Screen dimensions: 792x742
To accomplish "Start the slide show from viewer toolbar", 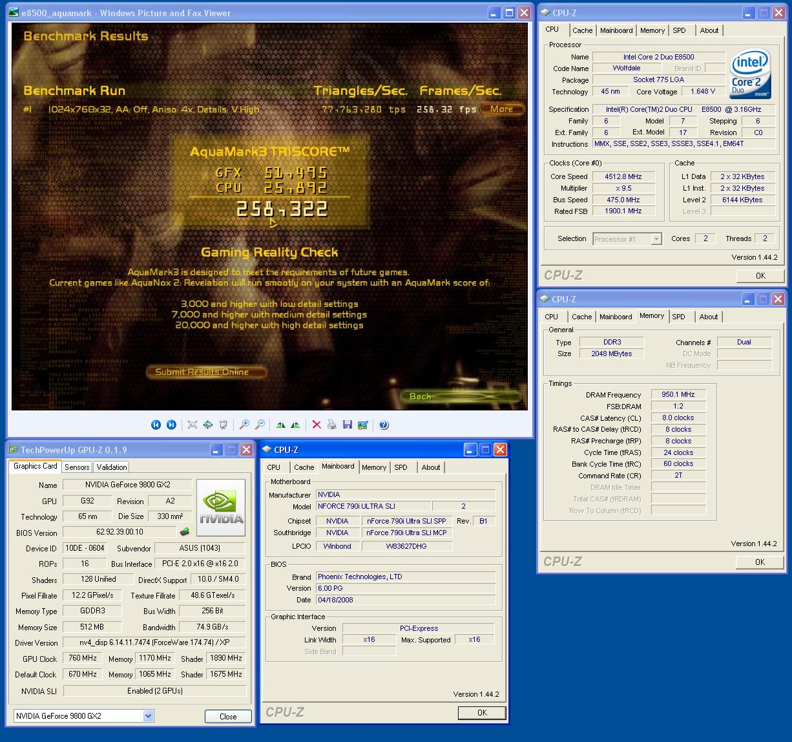I will (x=224, y=425).
